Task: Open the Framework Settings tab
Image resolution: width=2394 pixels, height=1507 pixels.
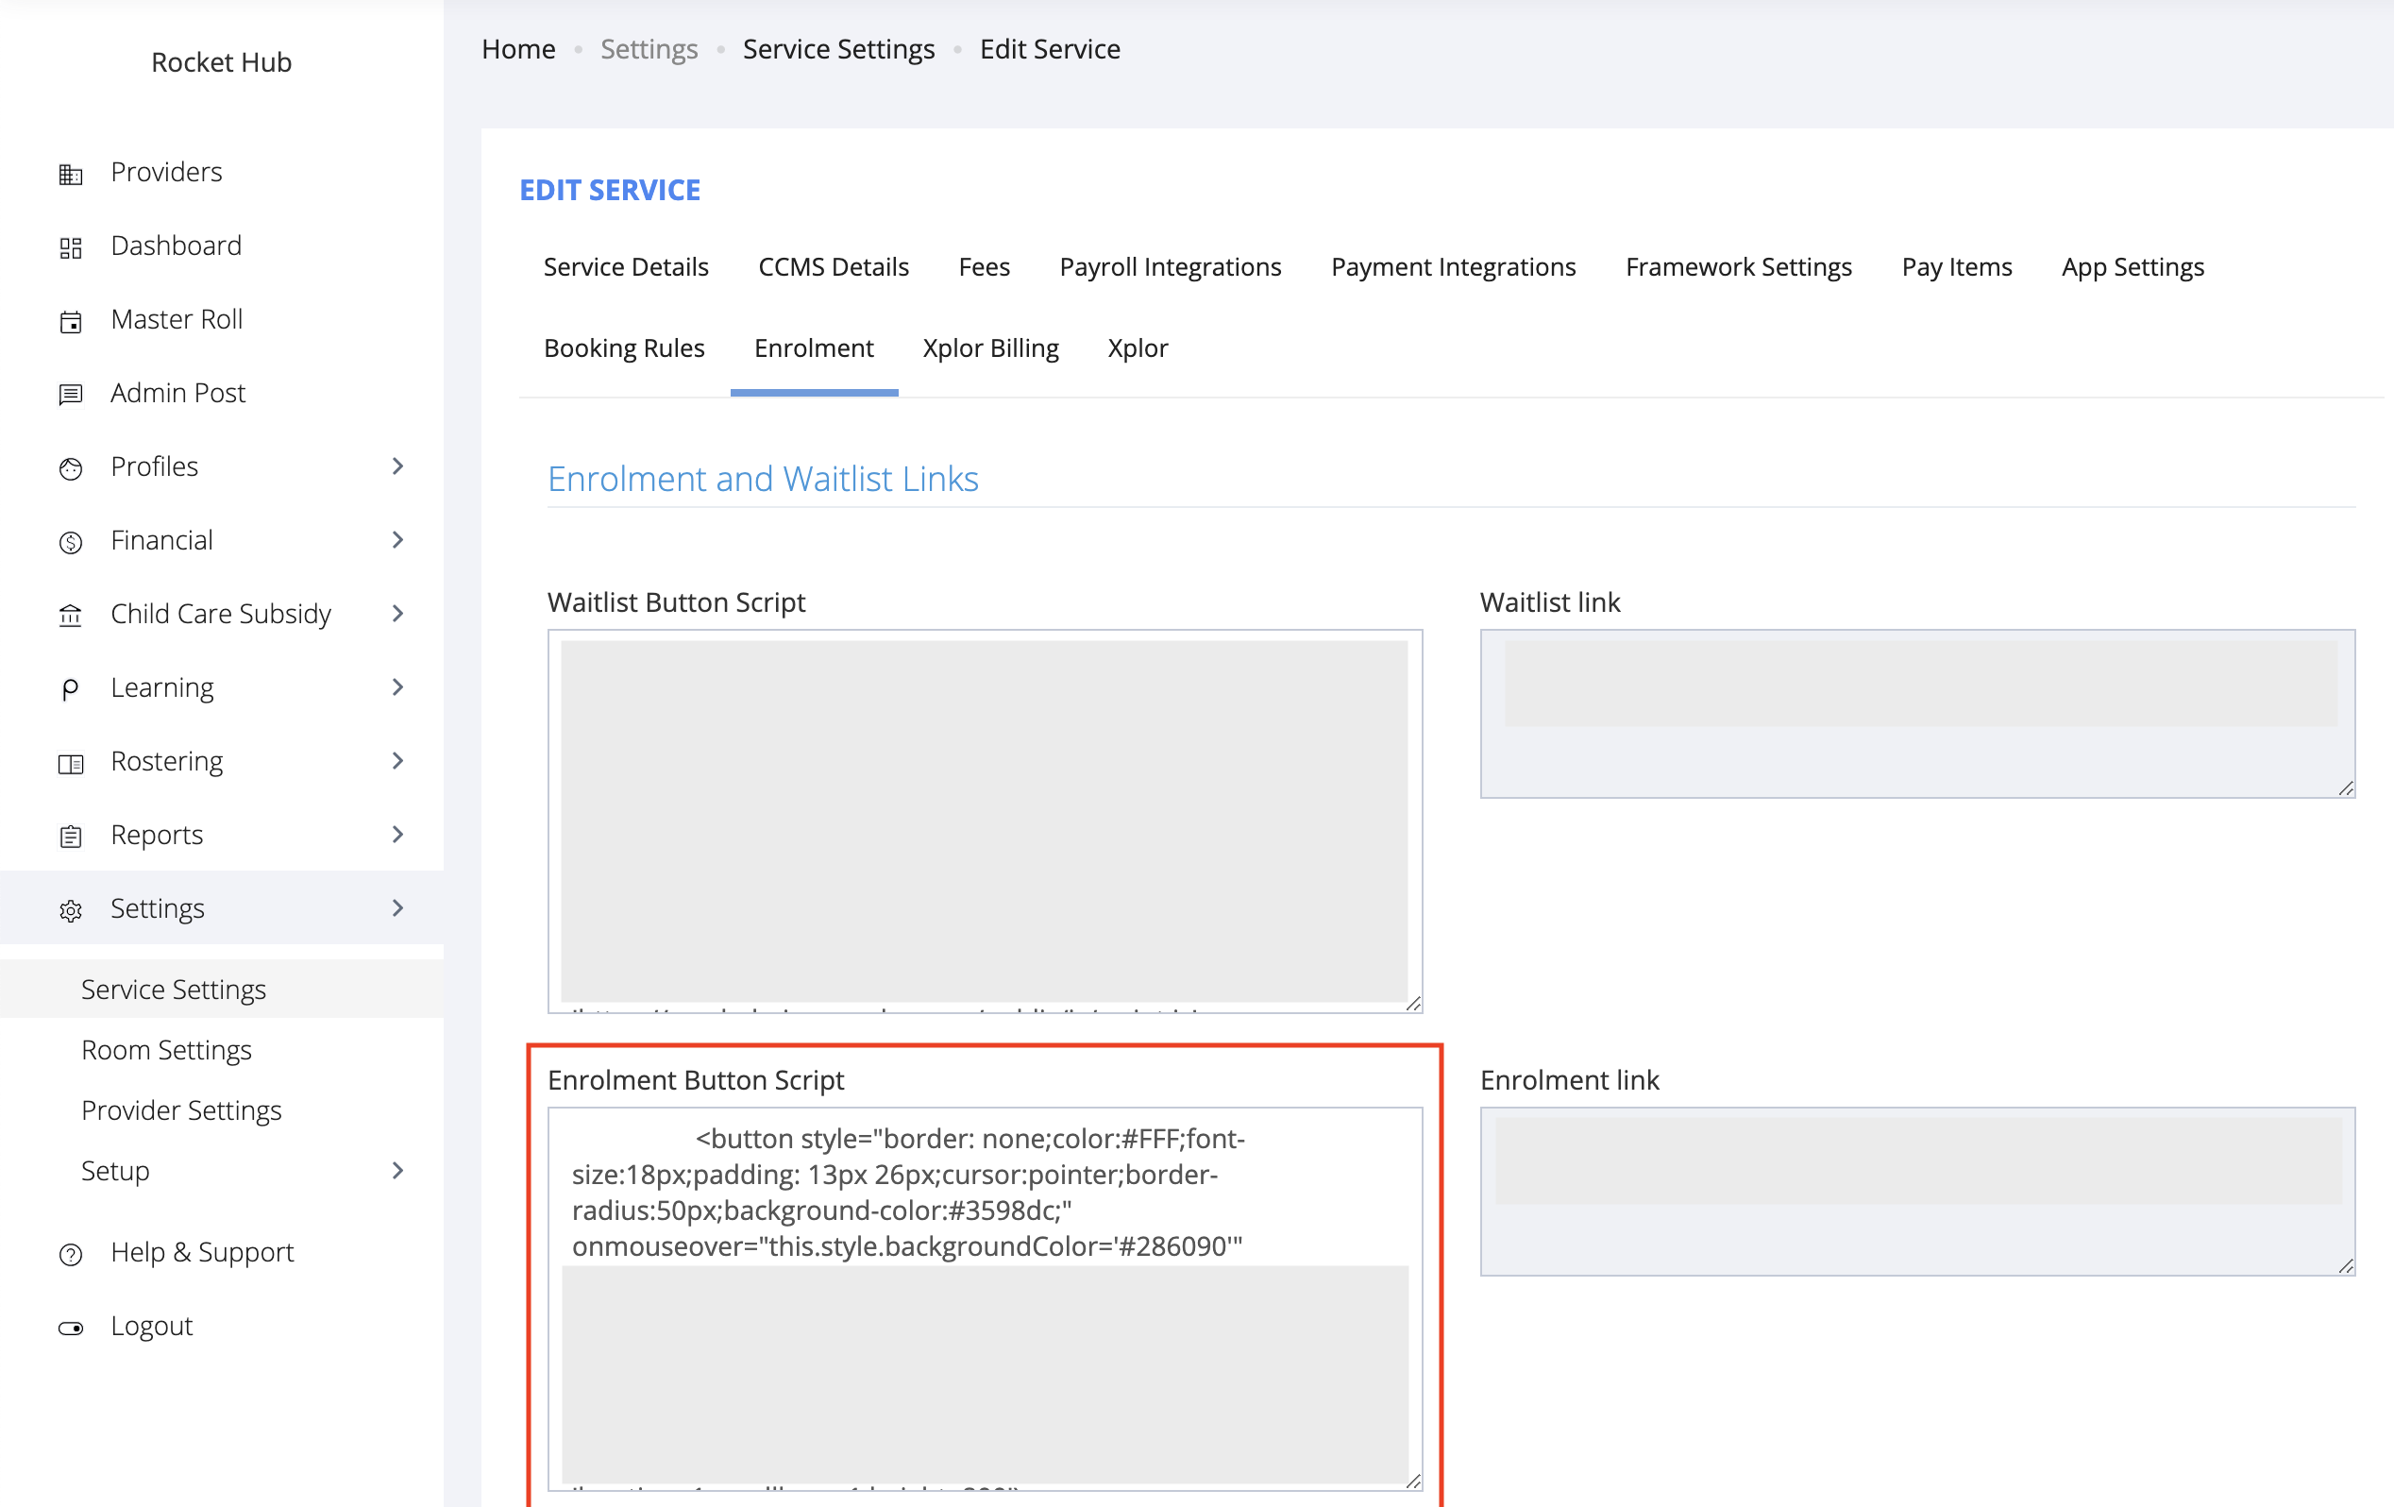Action: point(1739,266)
